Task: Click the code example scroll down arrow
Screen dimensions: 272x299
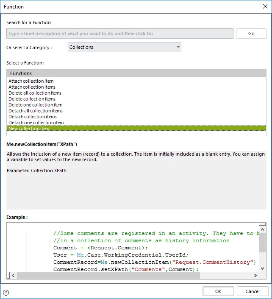Action: click(262, 268)
